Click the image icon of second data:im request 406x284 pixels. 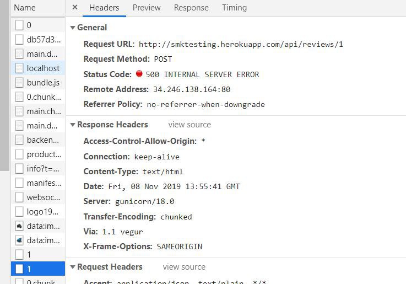pos(19,240)
